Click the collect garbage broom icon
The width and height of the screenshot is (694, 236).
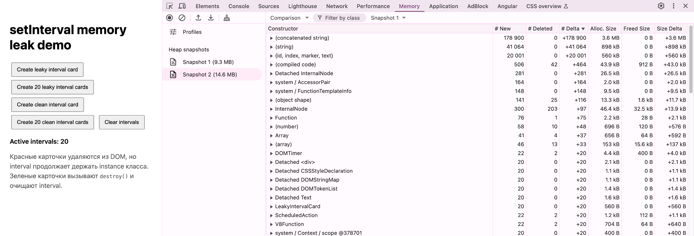tap(227, 18)
